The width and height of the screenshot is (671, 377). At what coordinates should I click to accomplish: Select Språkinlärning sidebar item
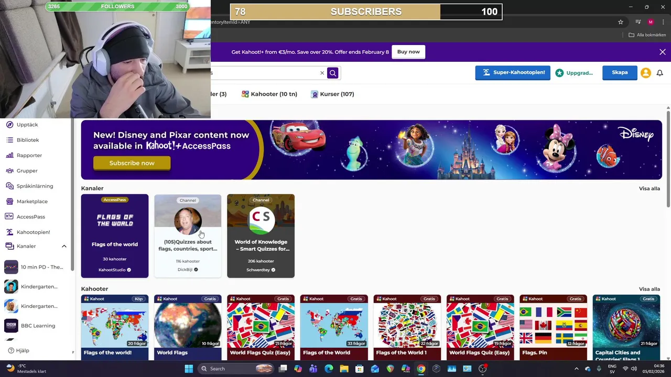(x=35, y=186)
